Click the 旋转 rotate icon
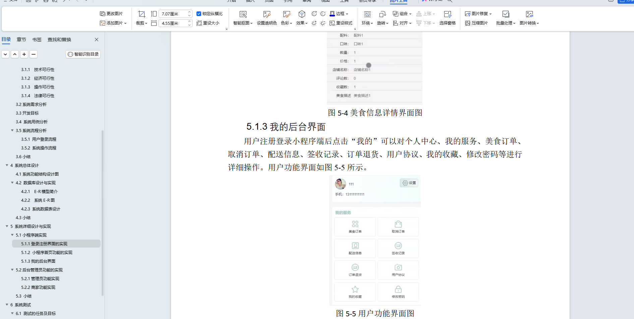 click(382, 14)
